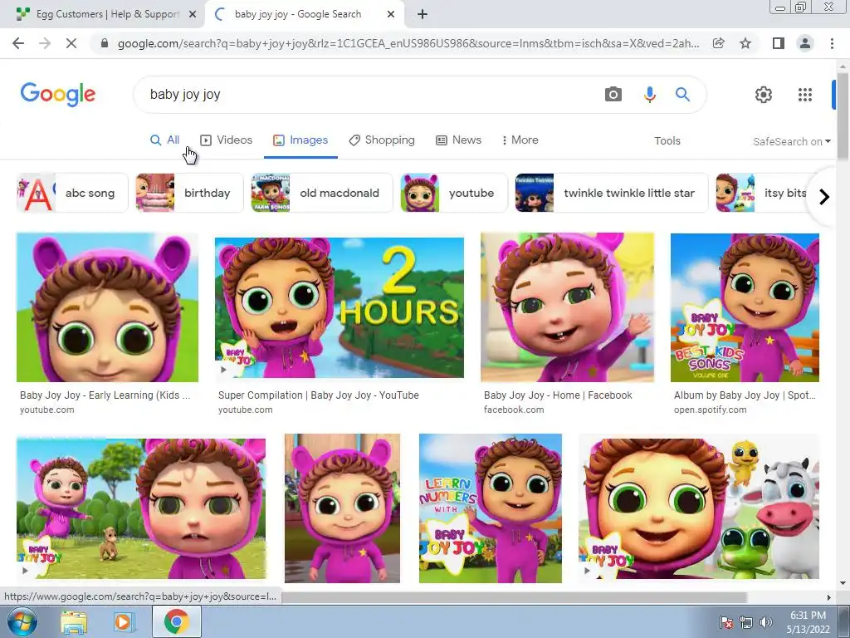
Task: Open the Best Kids Songs album thumbnail
Action: click(745, 307)
